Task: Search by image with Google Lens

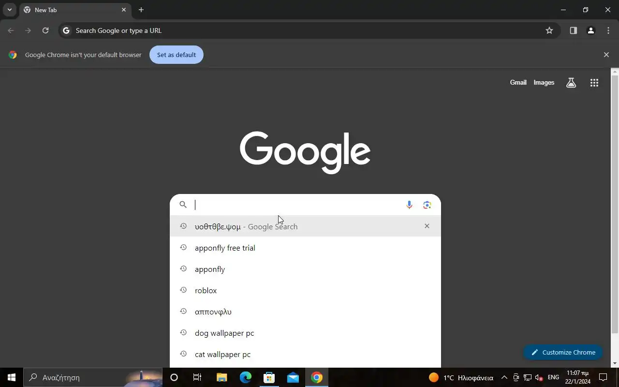Action: pos(427,205)
